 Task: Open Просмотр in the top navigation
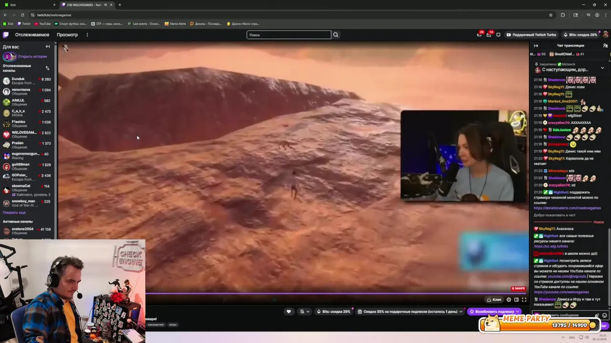(x=67, y=35)
